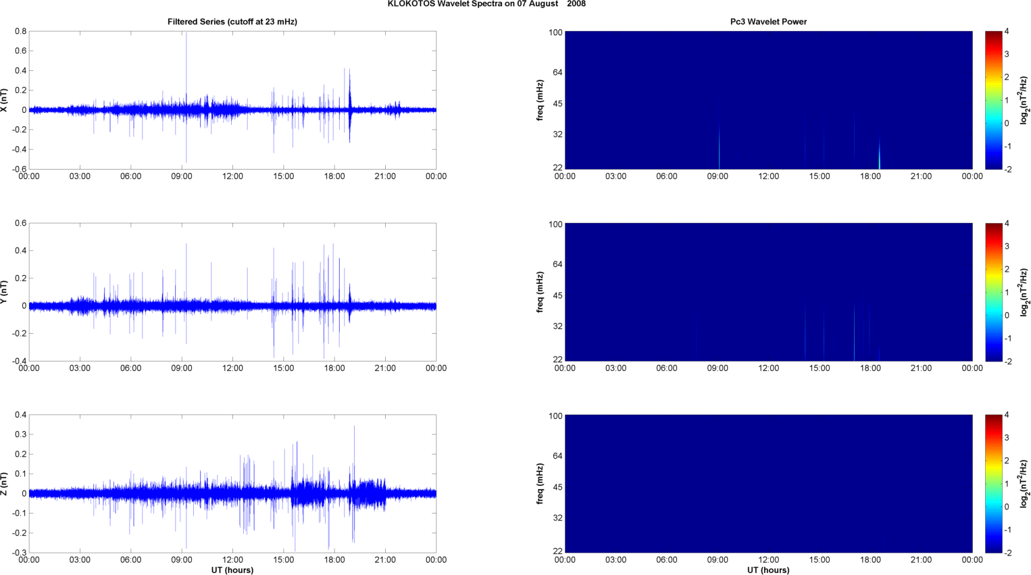This screenshot has height=575, width=1031.
Task: Click the 'Z (nT)' axis label
Action: [4, 484]
